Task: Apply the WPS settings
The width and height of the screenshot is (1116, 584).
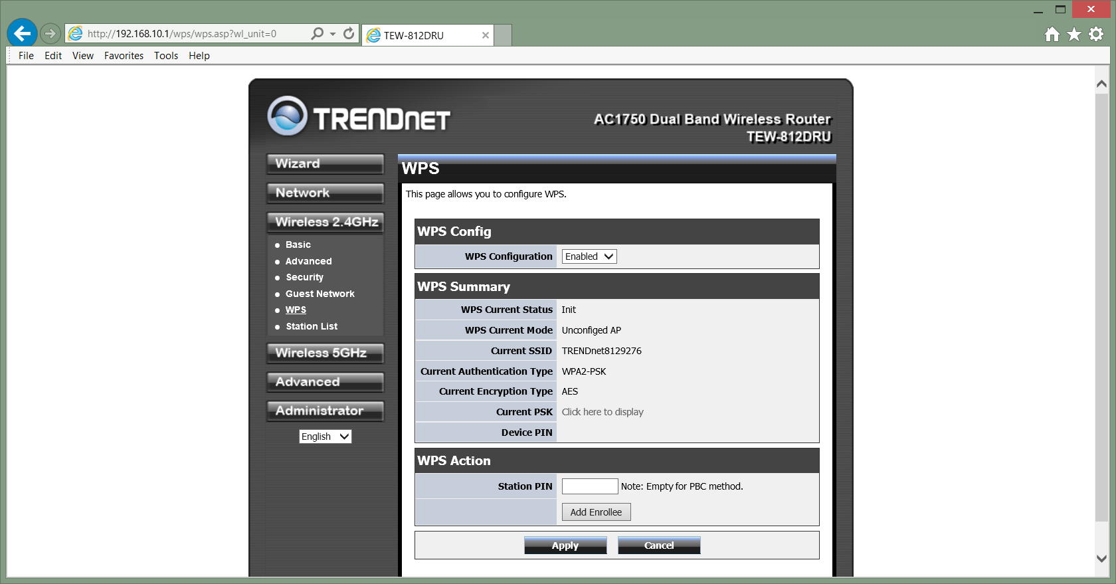Action: coord(565,545)
